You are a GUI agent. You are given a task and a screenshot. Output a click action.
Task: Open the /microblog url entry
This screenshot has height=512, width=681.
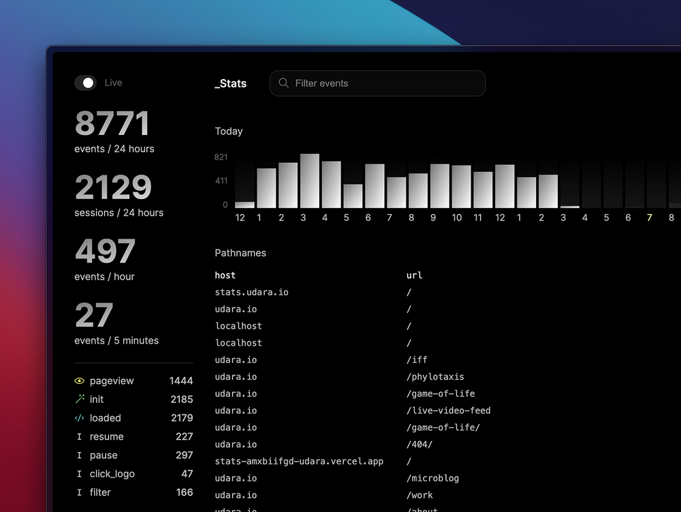[432, 479]
